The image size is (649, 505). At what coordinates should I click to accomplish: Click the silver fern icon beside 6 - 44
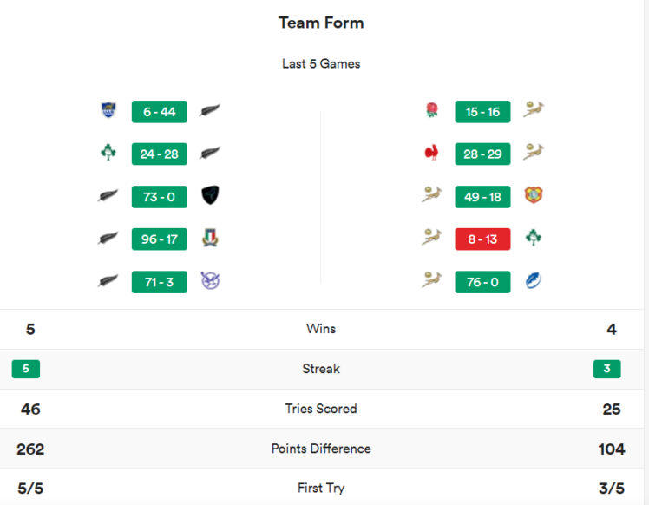209,111
